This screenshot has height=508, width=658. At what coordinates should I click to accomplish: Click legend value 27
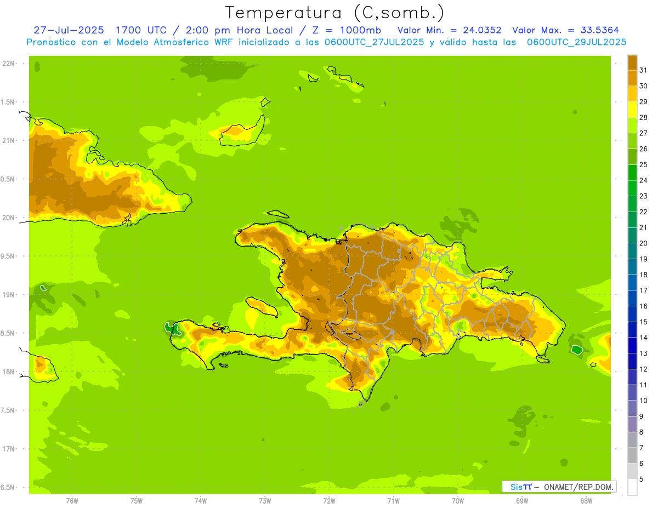click(x=644, y=133)
